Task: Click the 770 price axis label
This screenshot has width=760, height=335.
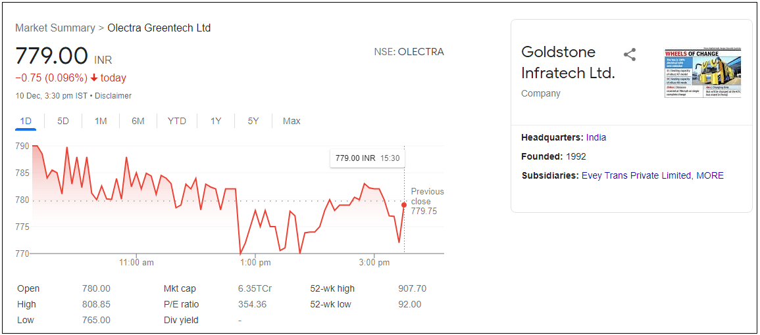Action: (x=23, y=253)
